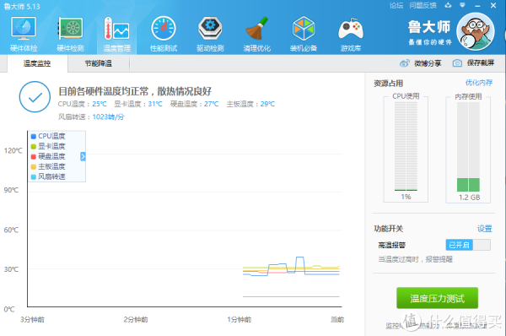Screen dimensions: 506x336
Task: Click the 显卡温度 green color swatch
Action: [33, 146]
